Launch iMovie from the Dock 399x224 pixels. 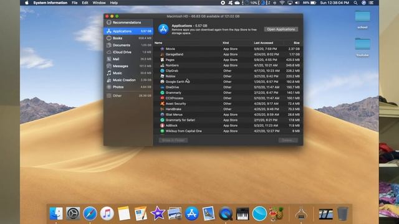tap(158, 213)
